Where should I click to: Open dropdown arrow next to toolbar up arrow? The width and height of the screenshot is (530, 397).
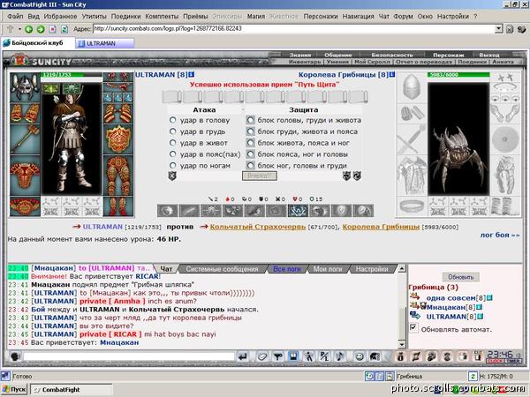click(19, 29)
